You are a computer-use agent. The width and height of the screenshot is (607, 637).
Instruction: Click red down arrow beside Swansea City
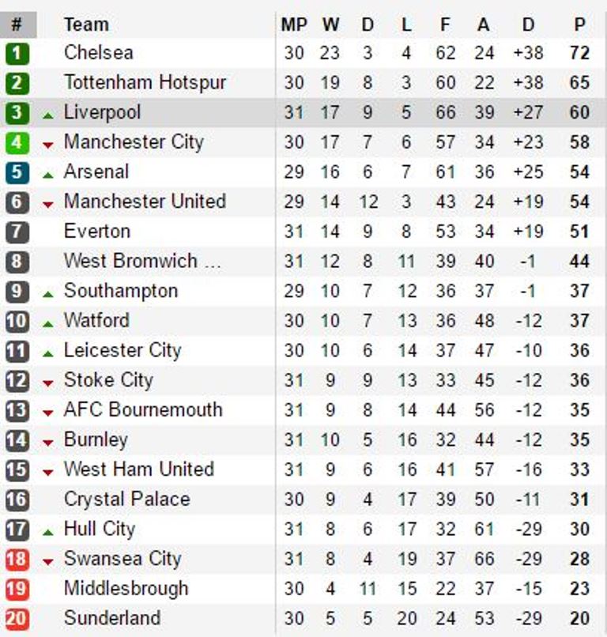point(48,561)
